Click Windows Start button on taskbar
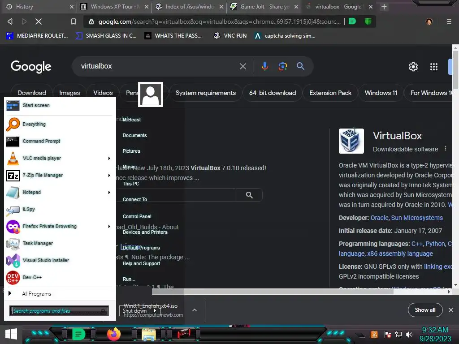 pyautogui.click(x=11, y=334)
